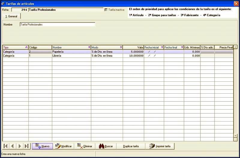Screen dimensions: 240x158
Task: Toggle the Tarifa inactiva checkbox
Action: [106, 10]
